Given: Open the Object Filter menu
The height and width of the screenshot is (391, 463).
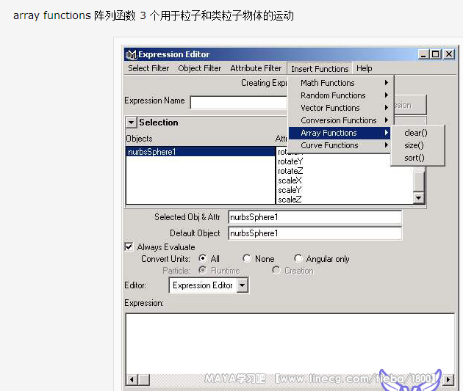Looking at the screenshot, I should tap(199, 68).
